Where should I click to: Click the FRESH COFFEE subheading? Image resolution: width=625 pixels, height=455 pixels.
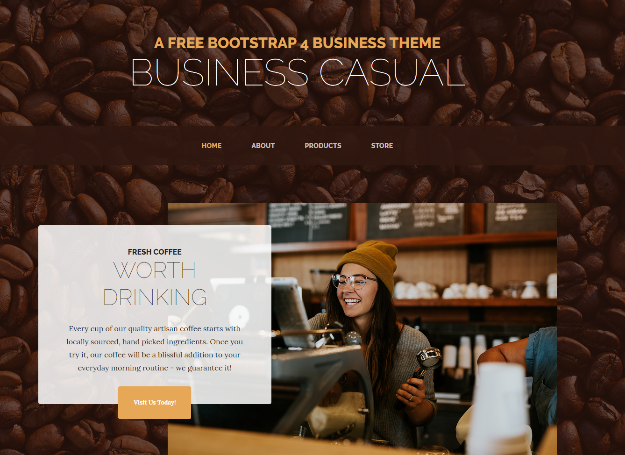(x=155, y=252)
